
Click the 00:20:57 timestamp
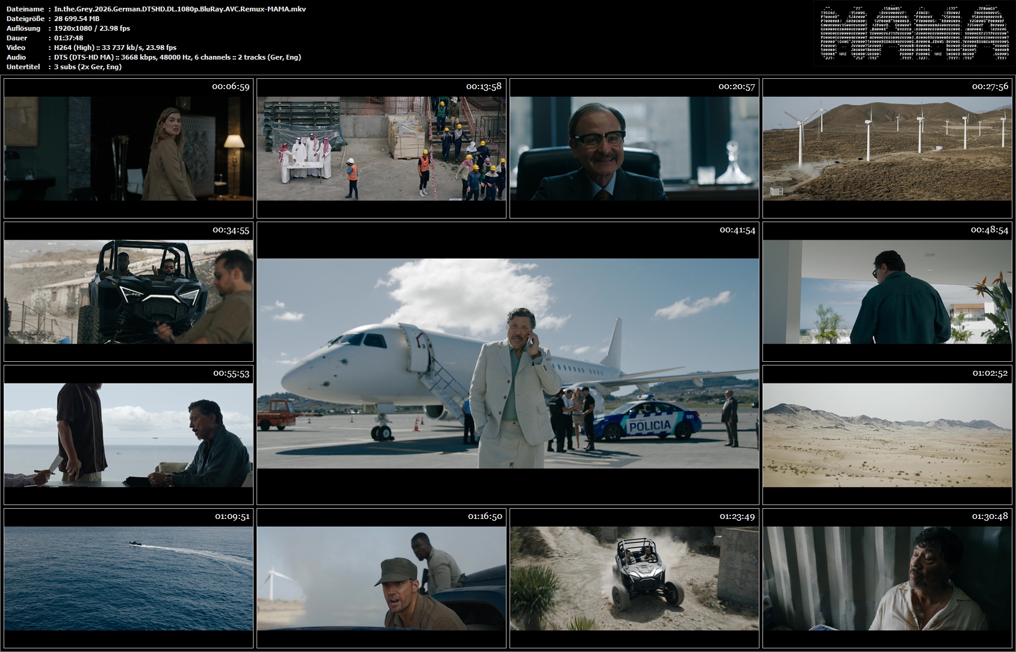coord(737,87)
